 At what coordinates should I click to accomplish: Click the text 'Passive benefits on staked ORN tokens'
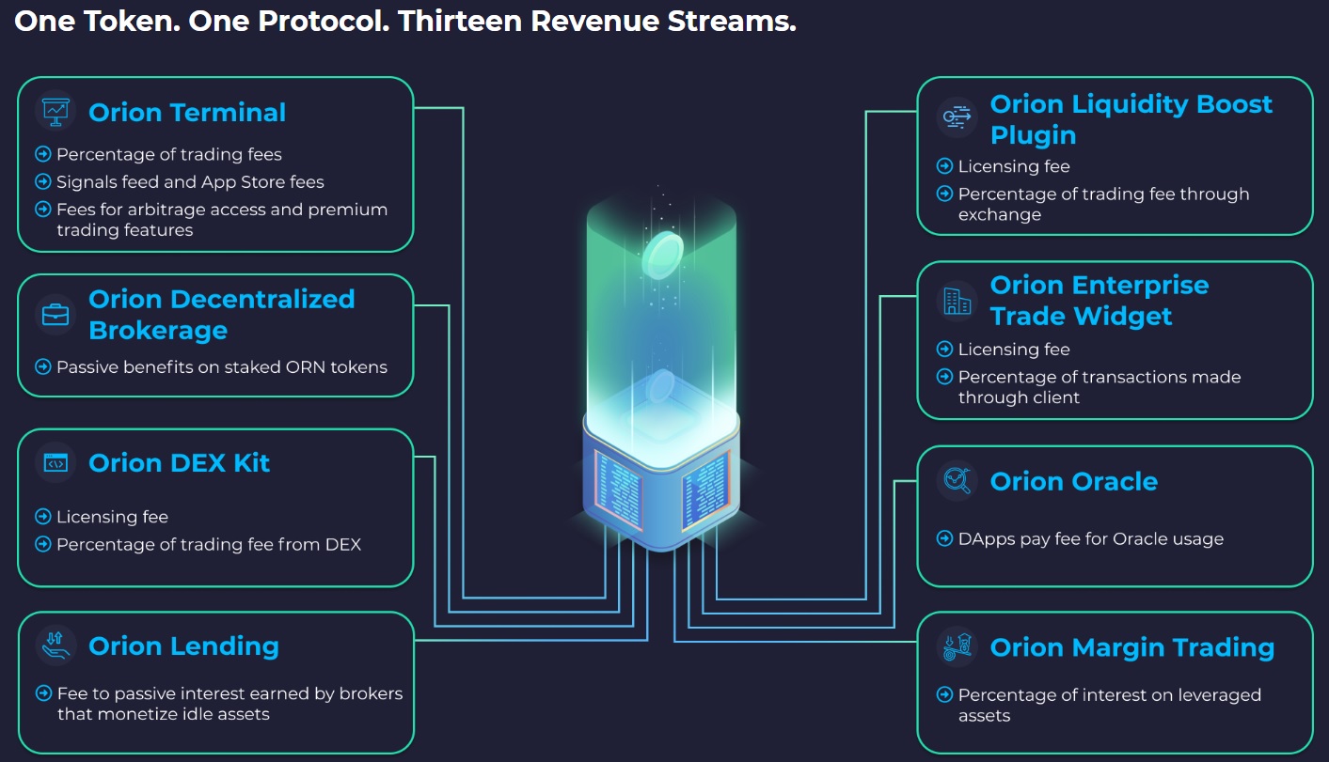(222, 367)
